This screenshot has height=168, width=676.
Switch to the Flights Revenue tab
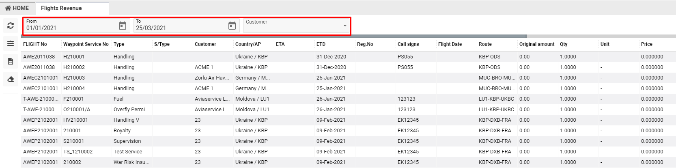(x=61, y=8)
